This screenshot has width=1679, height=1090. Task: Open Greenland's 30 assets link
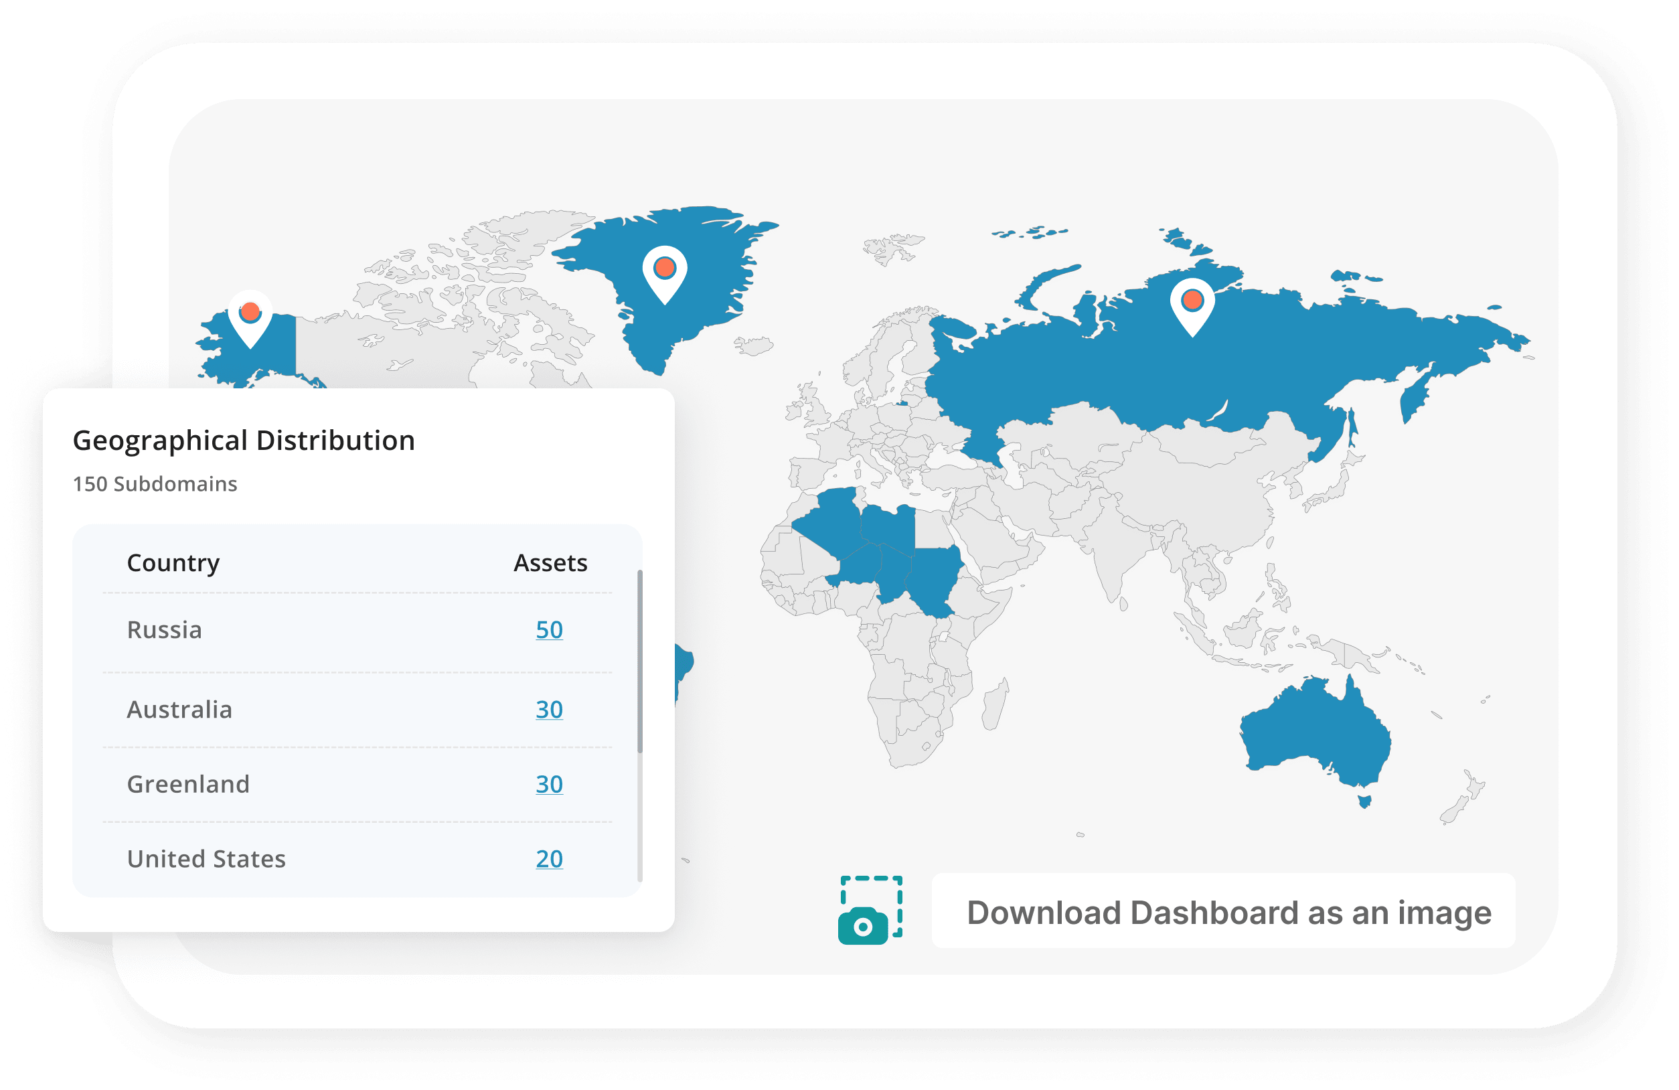[x=549, y=784]
